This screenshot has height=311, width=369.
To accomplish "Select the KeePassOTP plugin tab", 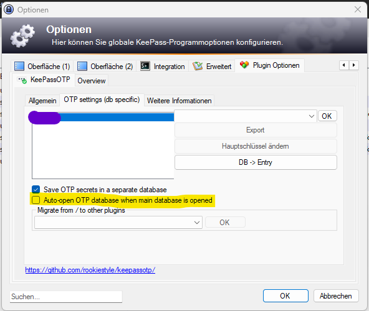I will click(44, 80).
